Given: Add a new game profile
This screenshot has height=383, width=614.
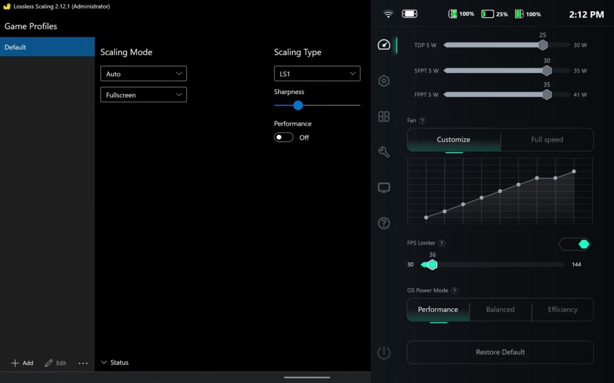Looking at the screenshot, I should pos(22,363).
